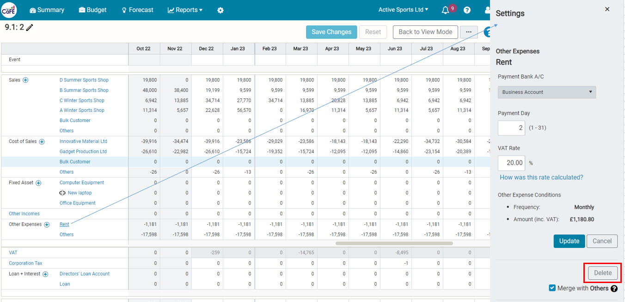The image size is (625, 302).
Task: Click the horizontal scrollbar under the table
Action: tap(394, 243)
